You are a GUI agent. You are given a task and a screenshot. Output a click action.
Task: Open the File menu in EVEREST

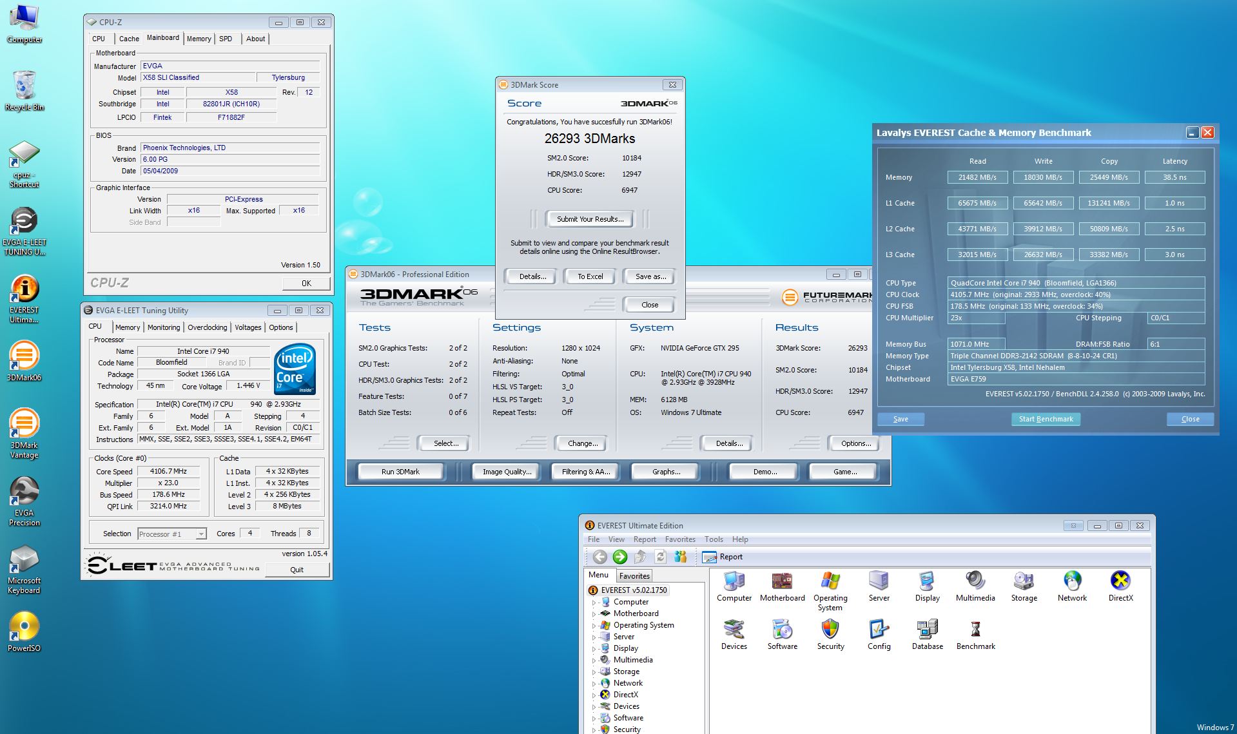(x=594, y=539)
